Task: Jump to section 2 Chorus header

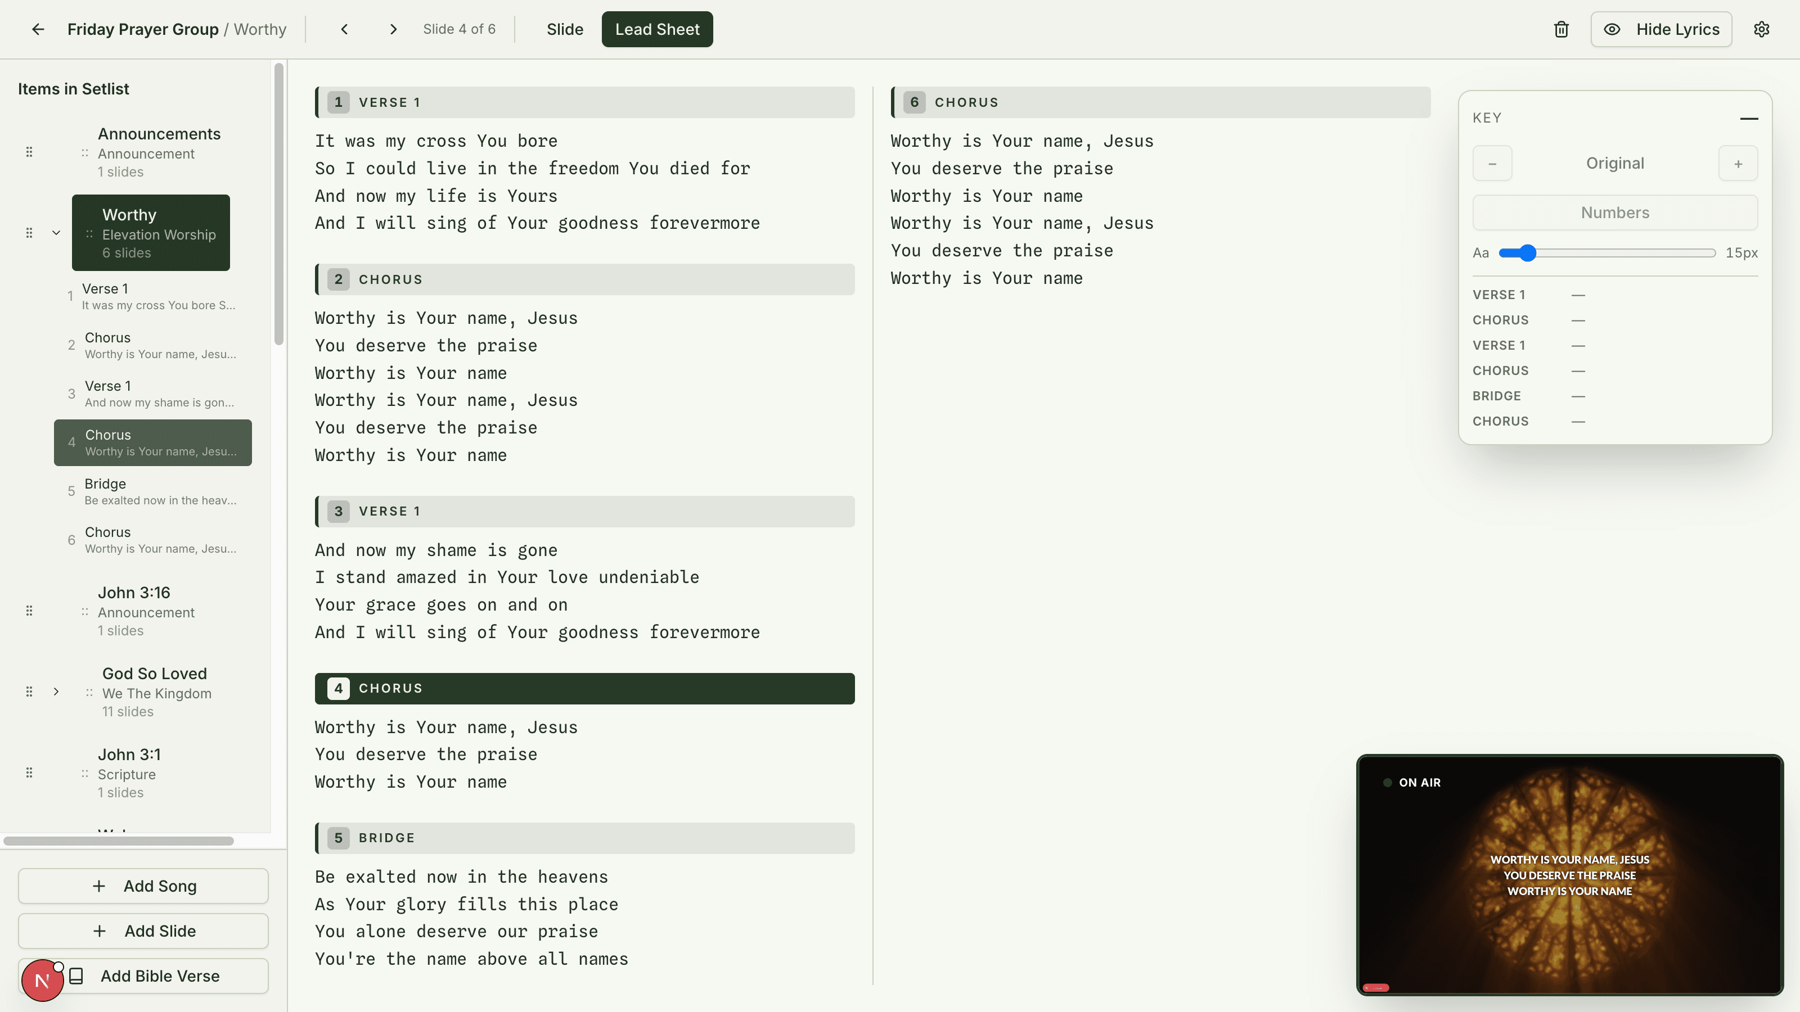Action: [x=585, y=279]
